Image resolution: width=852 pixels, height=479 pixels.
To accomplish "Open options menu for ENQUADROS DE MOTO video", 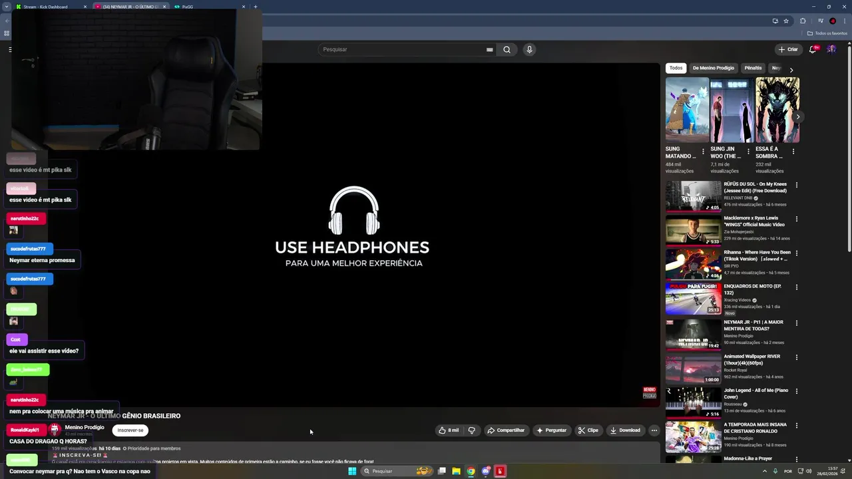I will pyautogui.click(x=797, y=287).
